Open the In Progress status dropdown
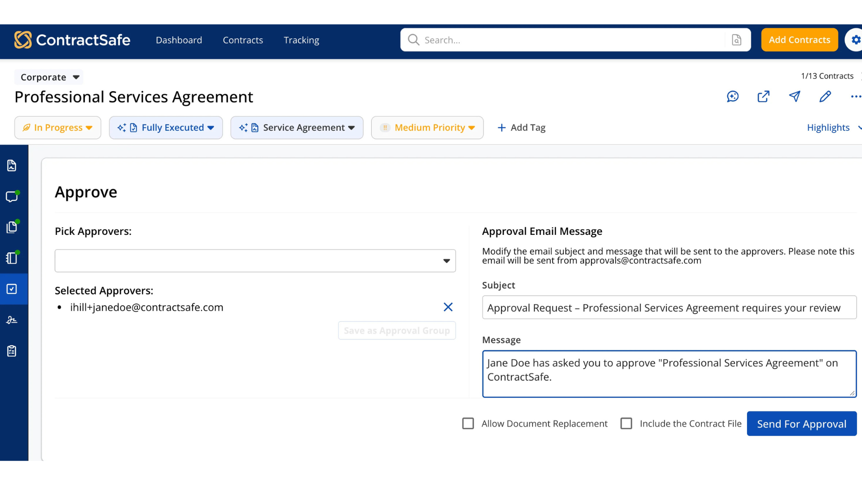 pos(57,128)
